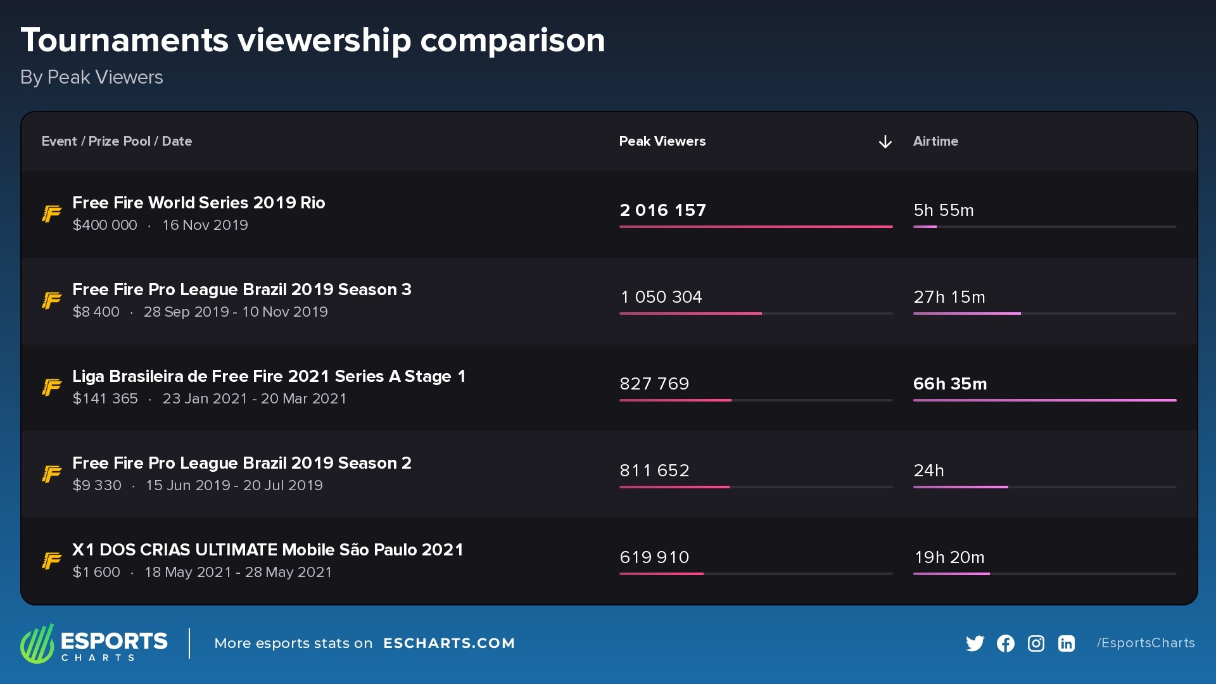Click the Peak Viewers sort arrow

pos(885,142)
